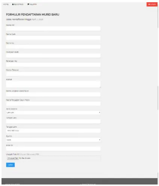Screen dimensions: 159x186
Task: Open the Alumni navigation link
Action: [x=32, y=4]
